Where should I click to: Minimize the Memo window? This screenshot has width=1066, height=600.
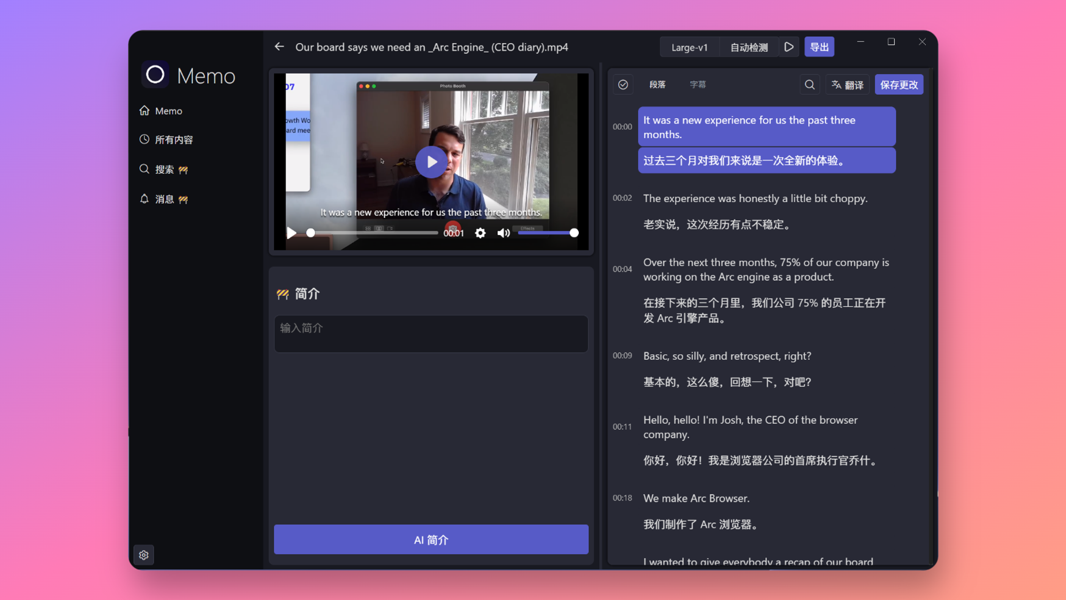pyautogui.click(x=861, y=42)
